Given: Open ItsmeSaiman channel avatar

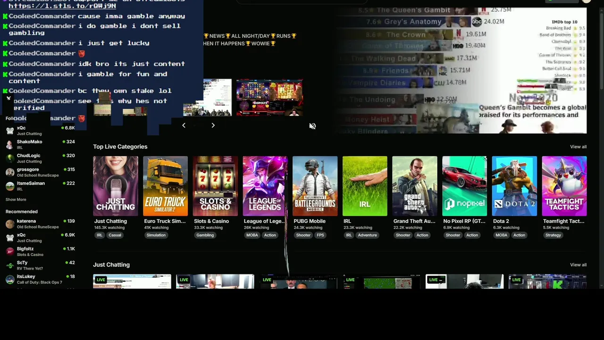Looking at the screenshot, I should (10, 186).
